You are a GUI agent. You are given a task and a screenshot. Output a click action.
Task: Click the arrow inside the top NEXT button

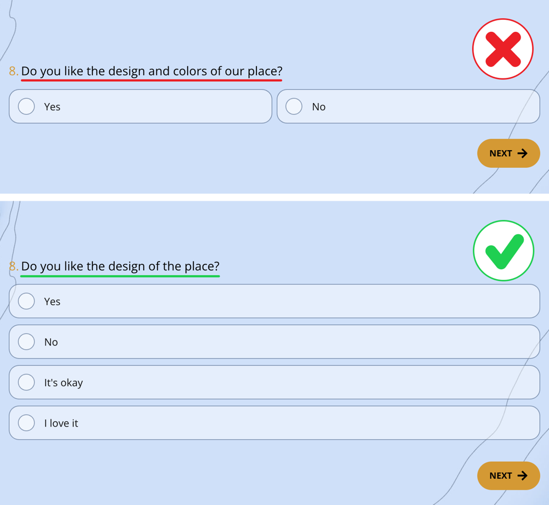point(522,154)
